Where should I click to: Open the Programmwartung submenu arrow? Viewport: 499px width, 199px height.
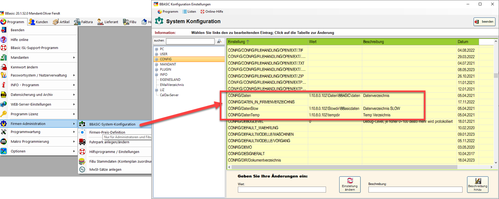pos(74,132)
